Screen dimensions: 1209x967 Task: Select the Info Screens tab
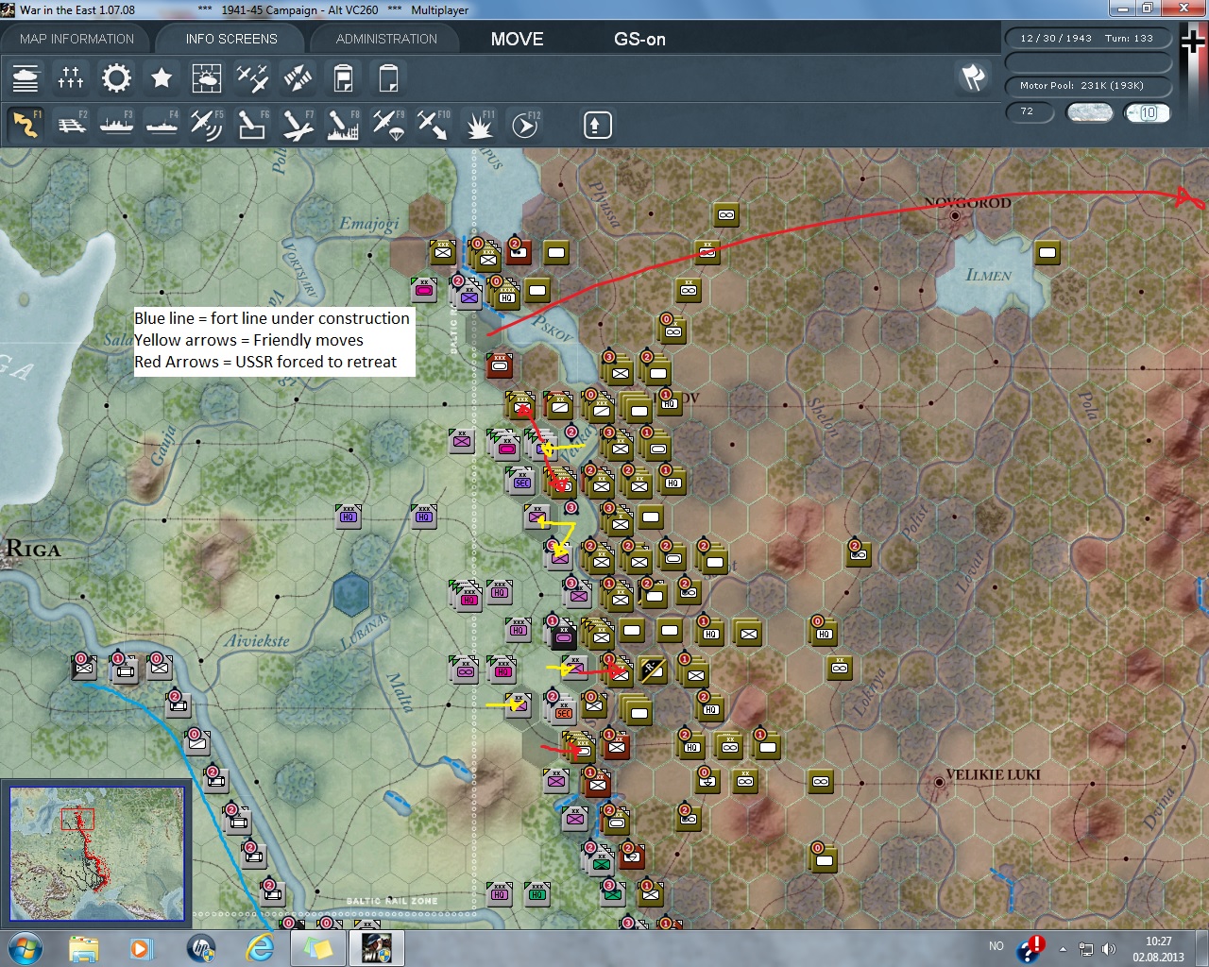pyautogui.click(x=231, y=39)
